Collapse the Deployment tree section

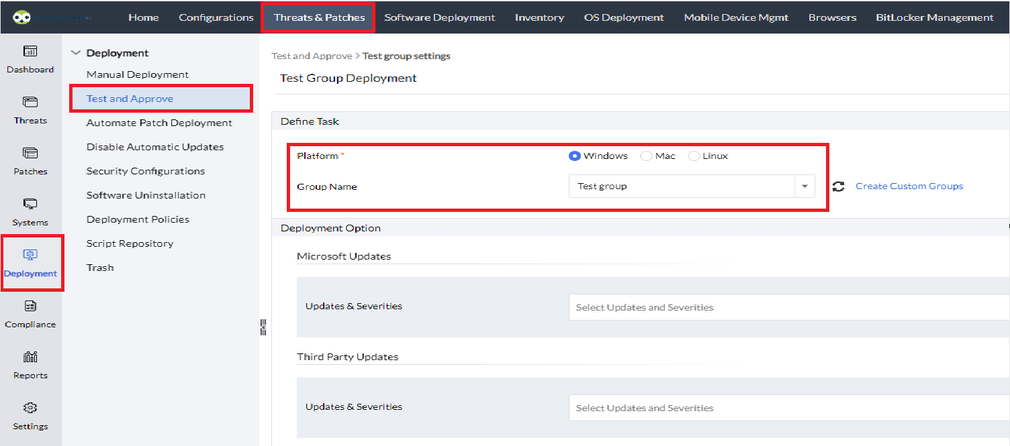[75, 53]
